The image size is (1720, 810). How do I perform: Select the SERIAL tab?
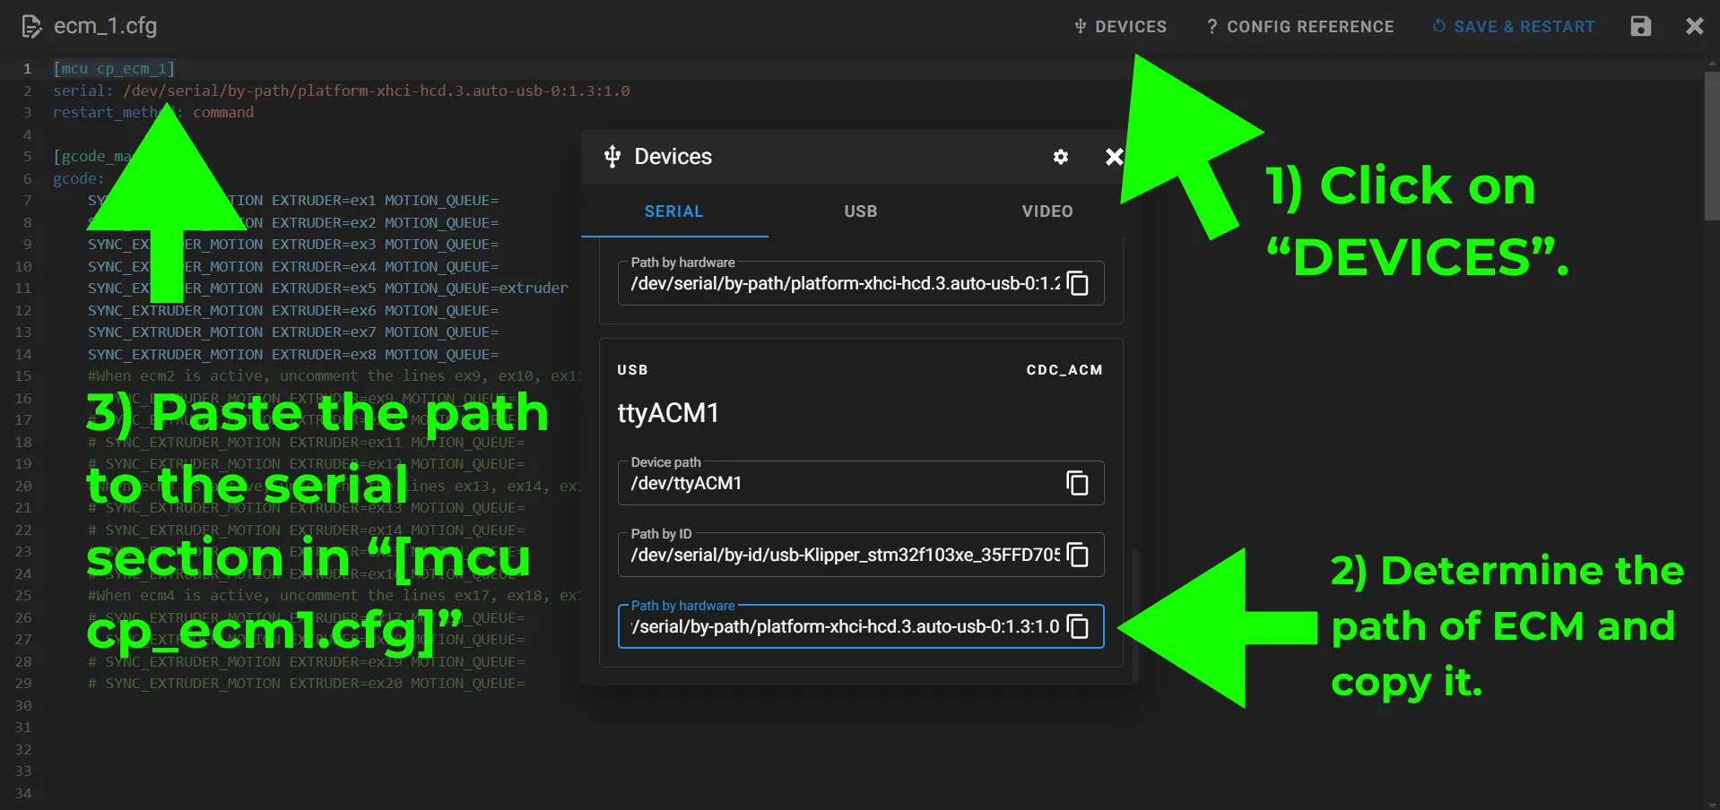coord(673,211)
